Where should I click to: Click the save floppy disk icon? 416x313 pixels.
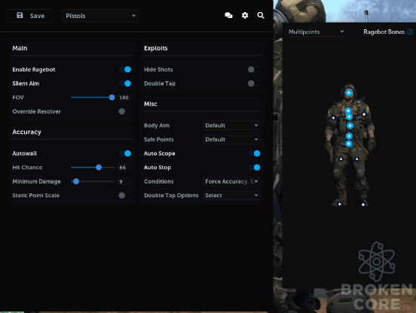tap(20, 15)
